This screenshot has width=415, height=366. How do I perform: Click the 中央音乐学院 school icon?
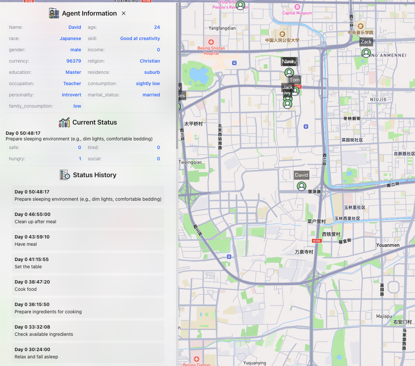click(x=361, y=26)
